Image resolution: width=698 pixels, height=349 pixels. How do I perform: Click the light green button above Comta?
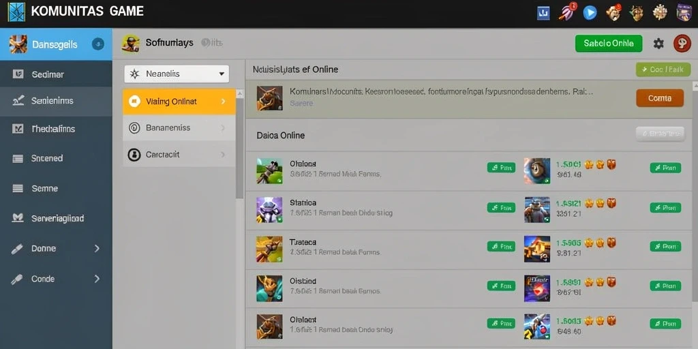(663, 70)
